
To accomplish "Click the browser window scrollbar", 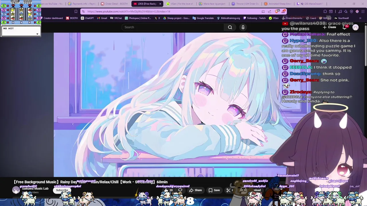I will pyautogui.click(x=365, y=46).
